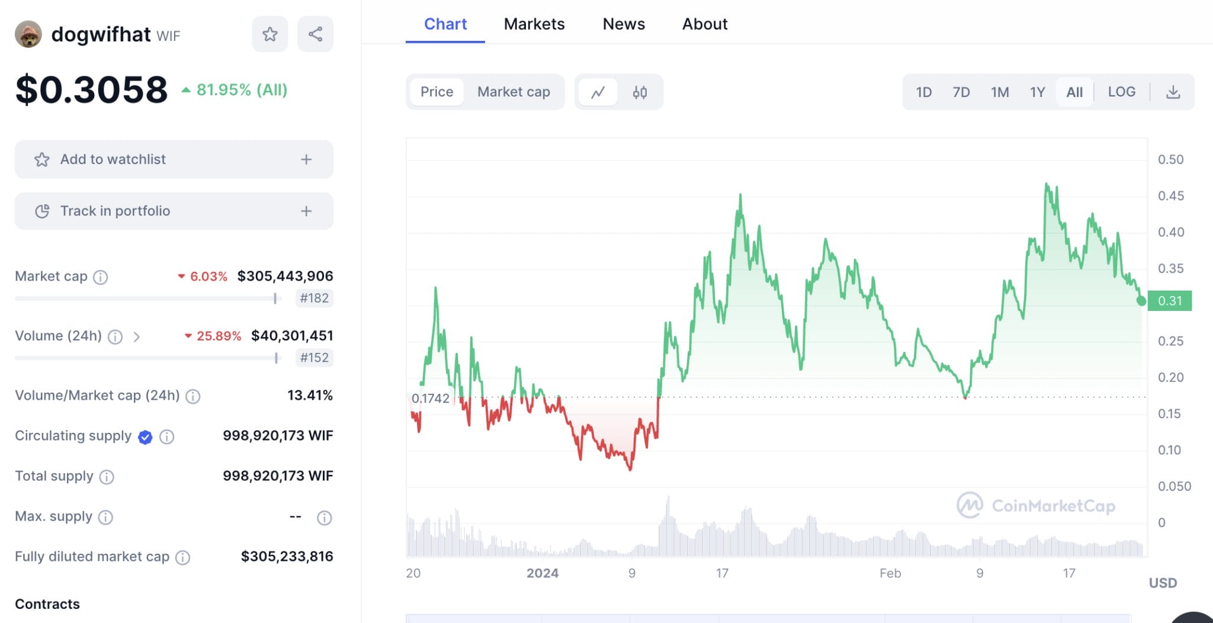Click the market cap rank progress bar
1213x623 pixels.
[146, 298]
